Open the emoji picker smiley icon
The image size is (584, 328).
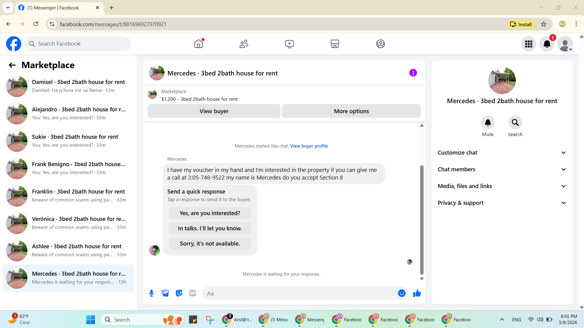point(402,293)
